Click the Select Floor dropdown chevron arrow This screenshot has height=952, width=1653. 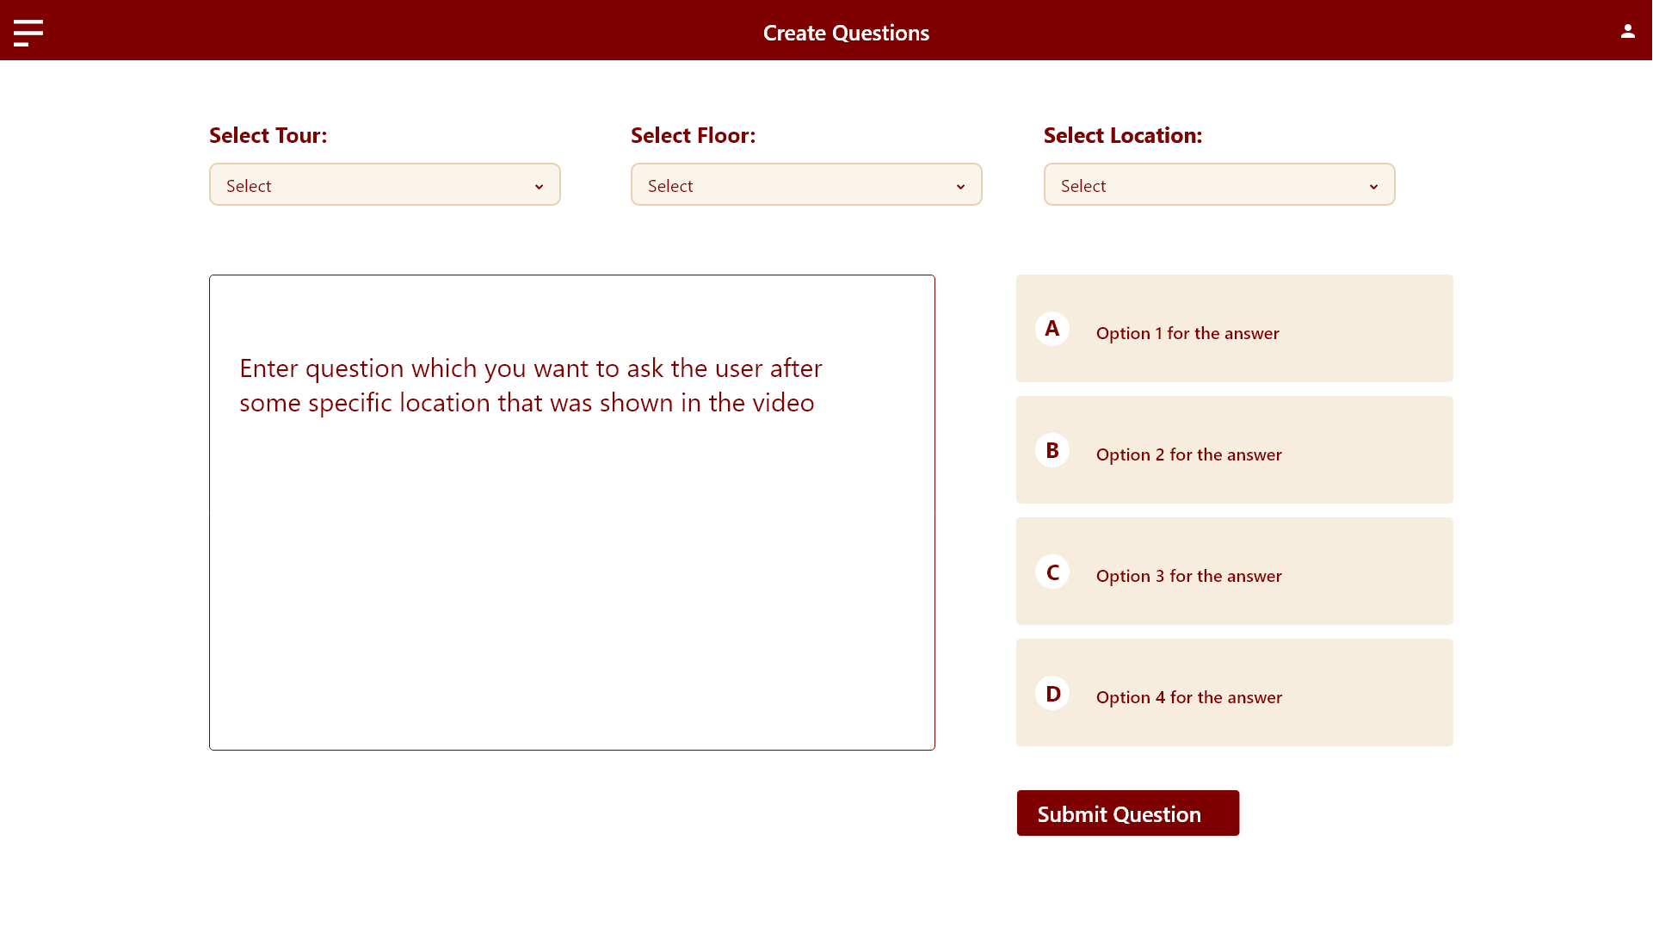tap(960, 187)
